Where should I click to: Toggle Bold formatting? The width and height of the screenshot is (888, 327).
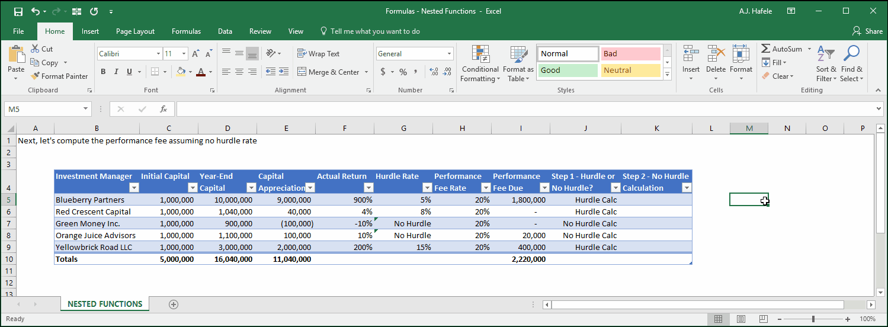pos(103,72)
